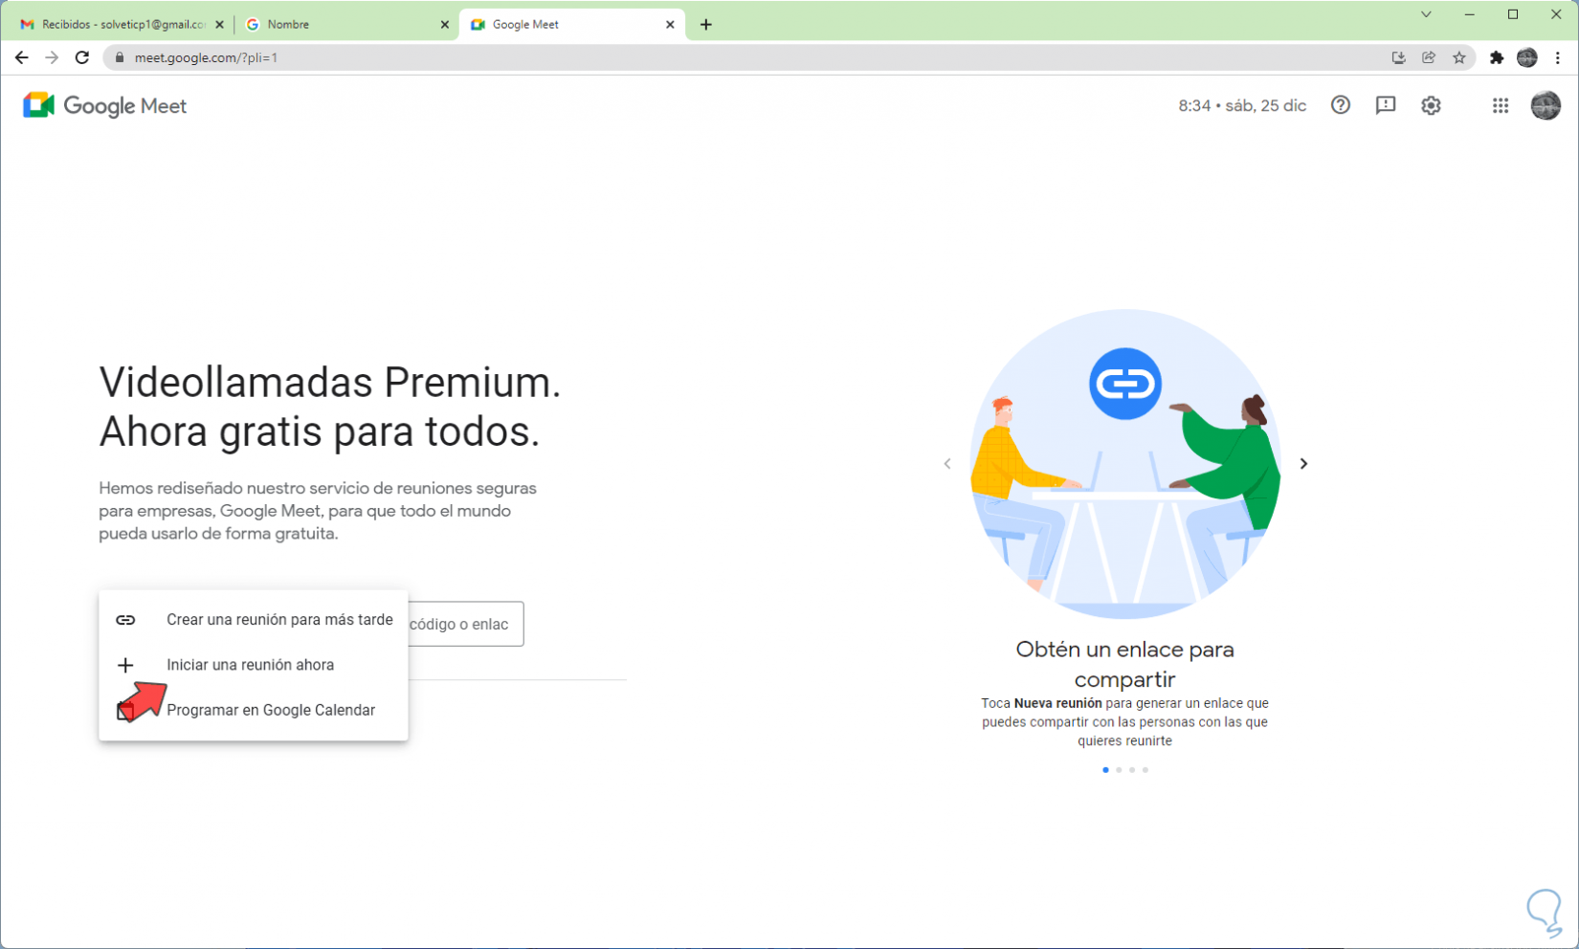Reload the page with refresh icon
This screenshot has width=1579, height=949.
coord(82,57)
